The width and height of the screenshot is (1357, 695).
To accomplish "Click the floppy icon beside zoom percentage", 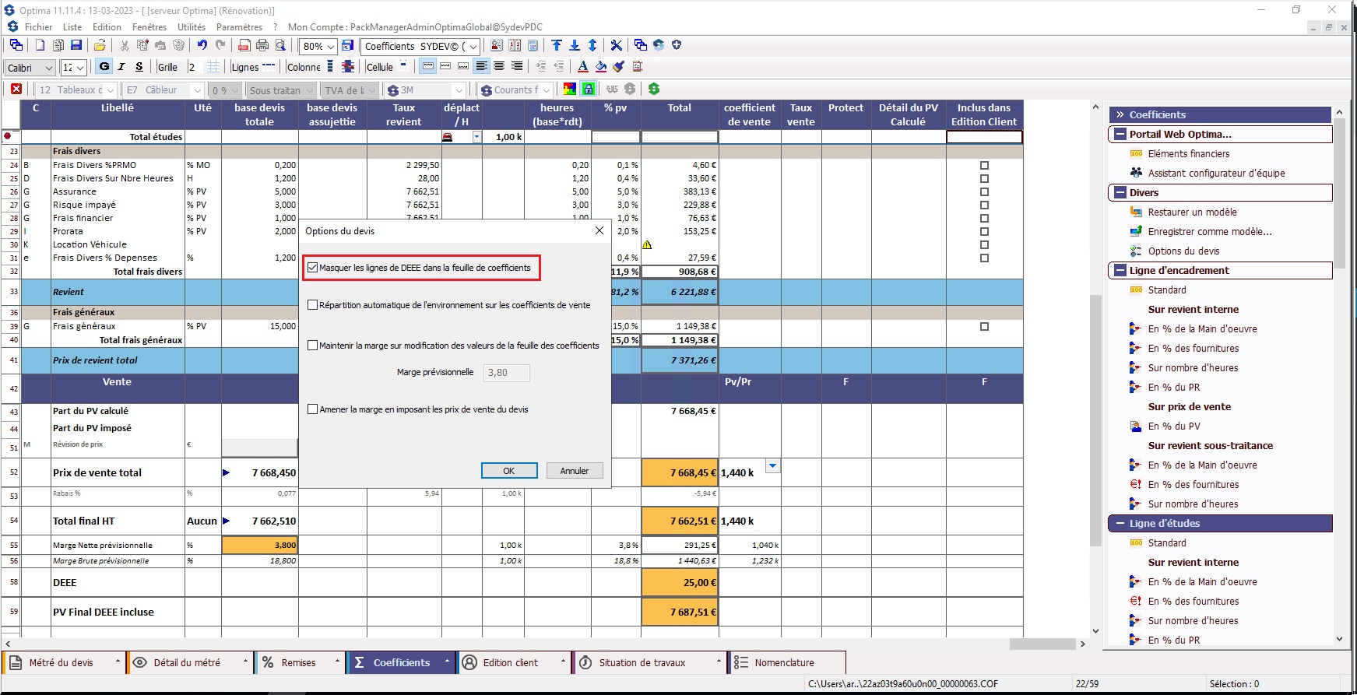I will click(x=347, y=46).
